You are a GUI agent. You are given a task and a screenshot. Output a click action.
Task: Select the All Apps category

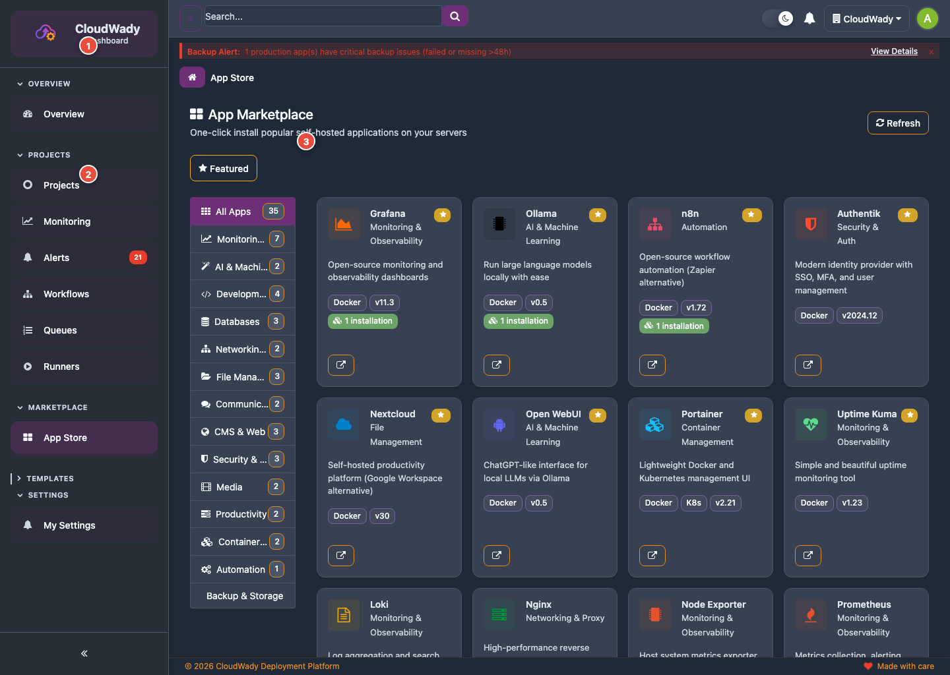tap(234, 211)
